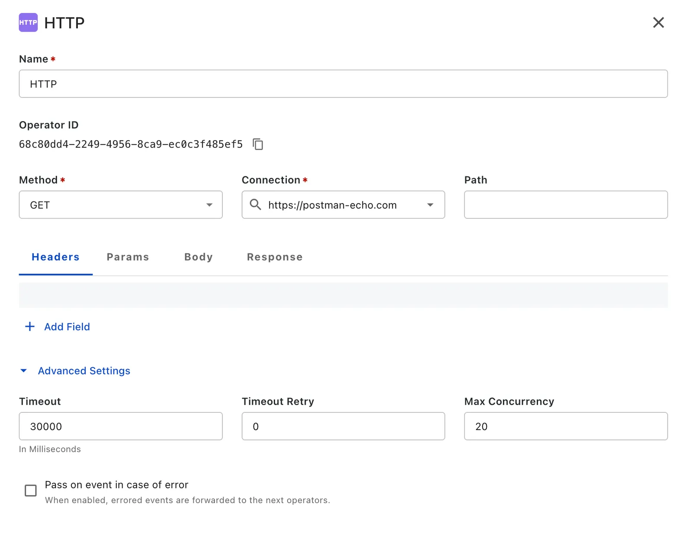Switch to the Params tab

pos(128,257)
